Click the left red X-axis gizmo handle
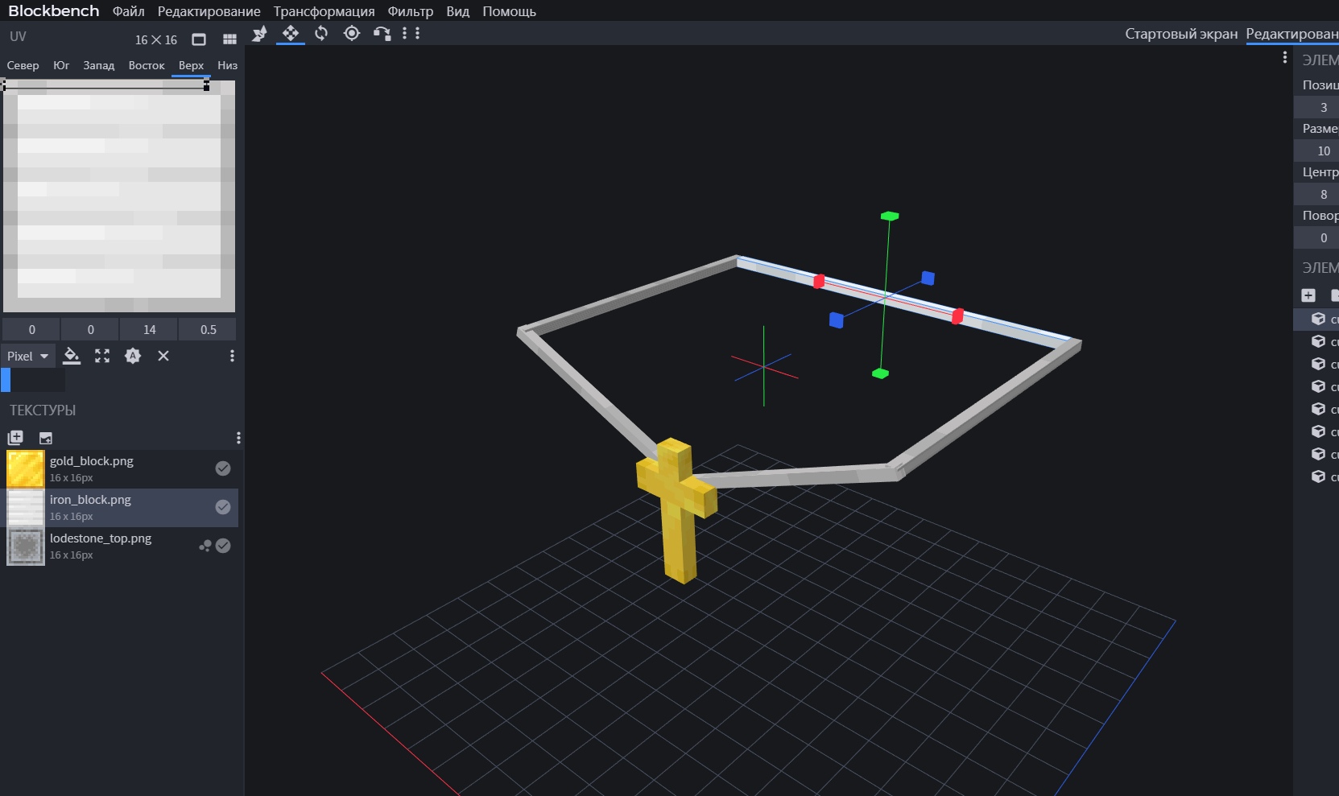This screenshot has width=1339, height=796. (x=819, y=281)
